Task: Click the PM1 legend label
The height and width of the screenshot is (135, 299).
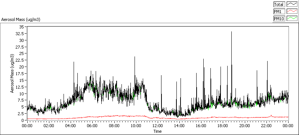Action: (279, 12)
